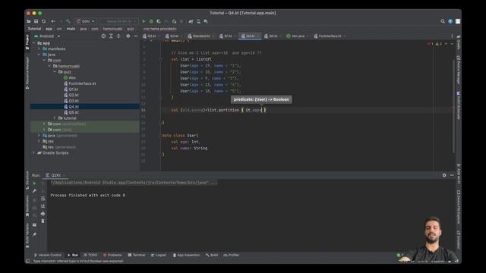
Task: Click the error indicator in editor corner
Action: pos(431,44)
